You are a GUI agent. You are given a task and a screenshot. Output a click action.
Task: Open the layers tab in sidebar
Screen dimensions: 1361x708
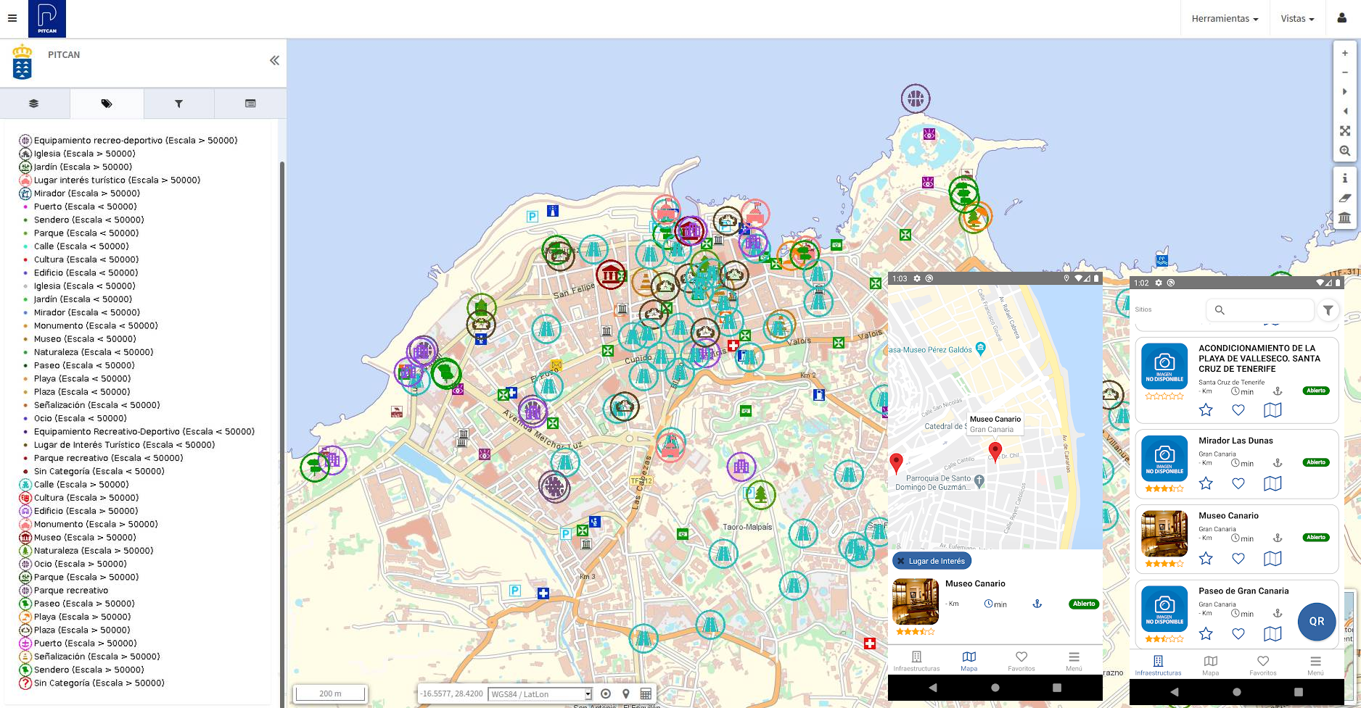point(34,104)
